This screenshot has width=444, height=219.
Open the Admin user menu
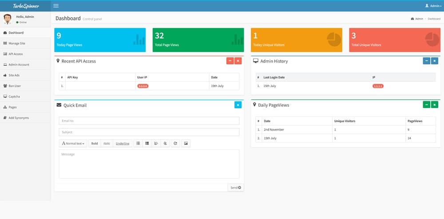[433, 6]
